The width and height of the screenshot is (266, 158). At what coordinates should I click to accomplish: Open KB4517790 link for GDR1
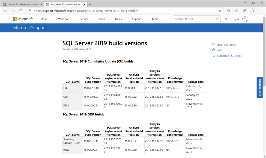tap(172, 141)
